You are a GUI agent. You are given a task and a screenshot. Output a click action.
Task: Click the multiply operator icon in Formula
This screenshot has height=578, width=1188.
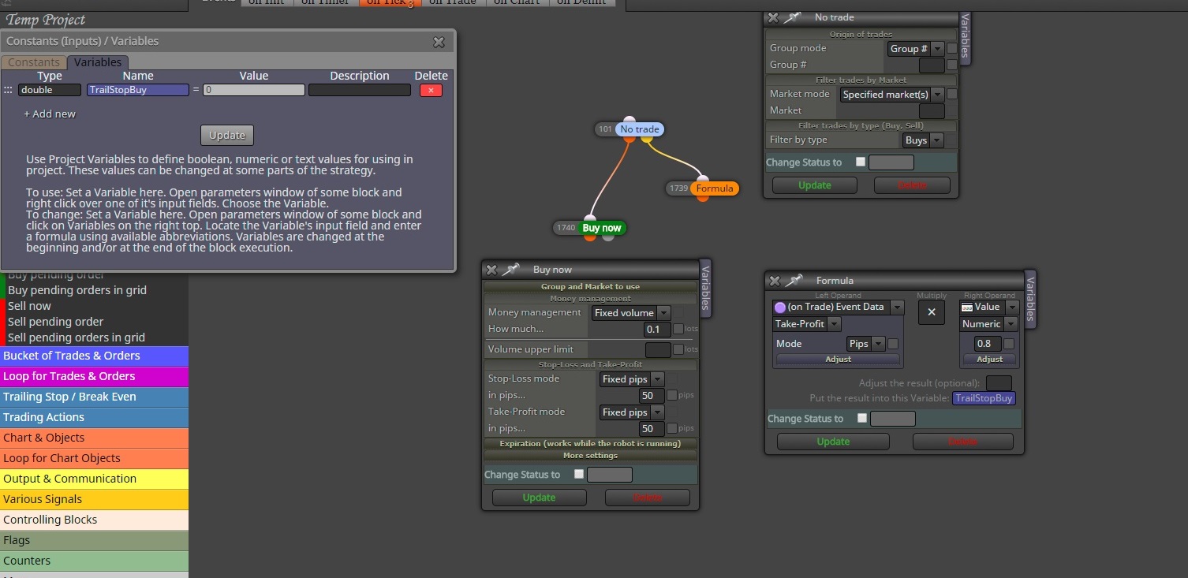pyautogui.click(x=931, y=312)
